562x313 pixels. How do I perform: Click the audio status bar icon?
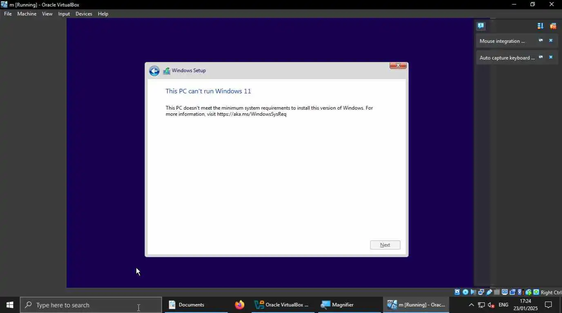pyautogui.click(x=473, y=292)
